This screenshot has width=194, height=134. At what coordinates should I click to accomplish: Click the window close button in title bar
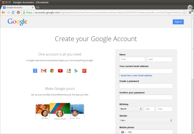(3, 2)
